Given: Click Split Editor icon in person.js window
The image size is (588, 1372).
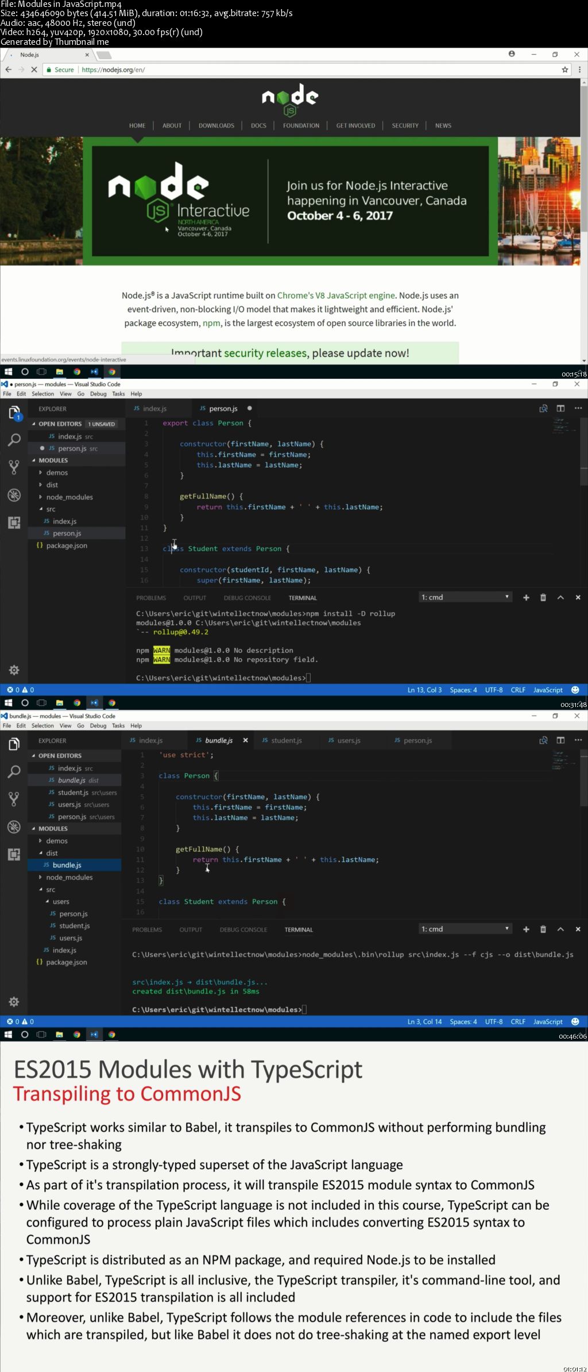Looking at the screenshot, I should (560, 408).
